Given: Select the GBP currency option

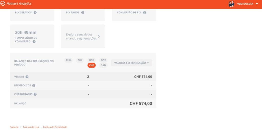Looking at the screenshot, I should (103, 60).
